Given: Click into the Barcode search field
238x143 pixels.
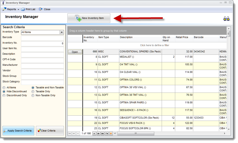Looking at the screenshot, I should [43, 38].
